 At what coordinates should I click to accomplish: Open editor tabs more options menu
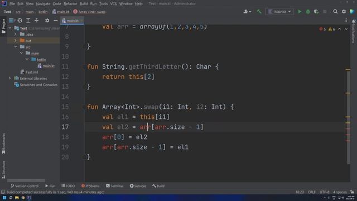click(346, 21)
